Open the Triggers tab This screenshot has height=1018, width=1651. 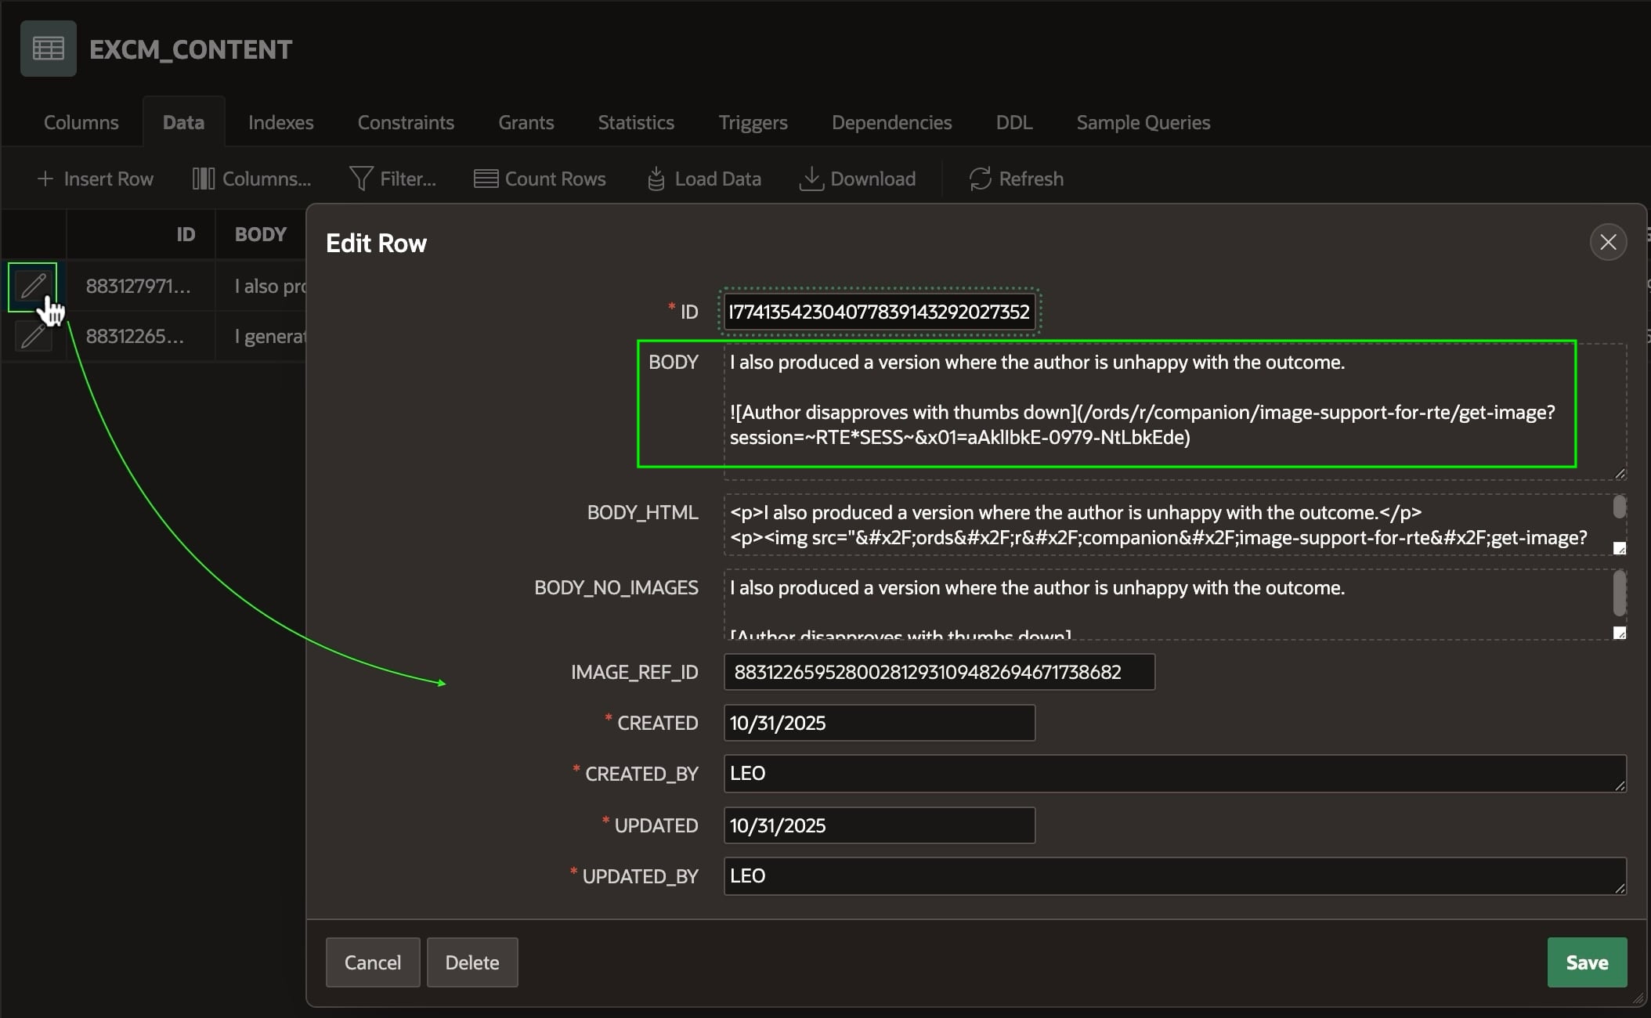tap(753, 123)
